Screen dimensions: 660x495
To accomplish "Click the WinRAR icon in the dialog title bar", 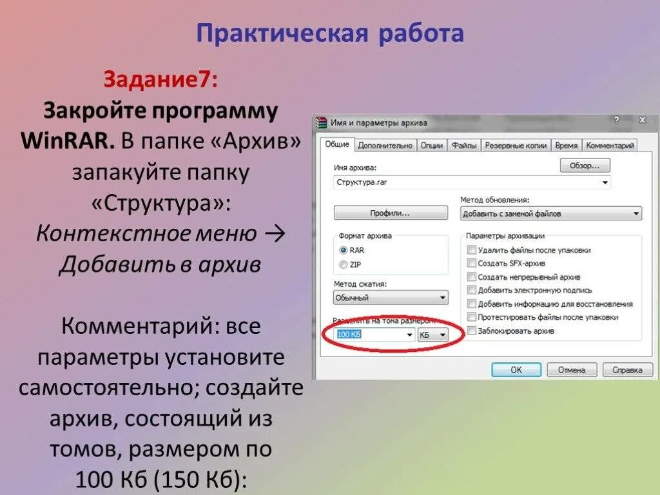I will click(x=322, y=123).
